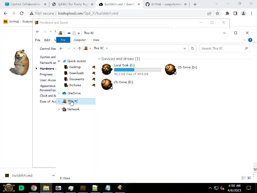Image resolution: width=257 pixels, height=193 pixels.
Task: Toggle Chrome side panel icon
Action: click(x=235, y=13)
